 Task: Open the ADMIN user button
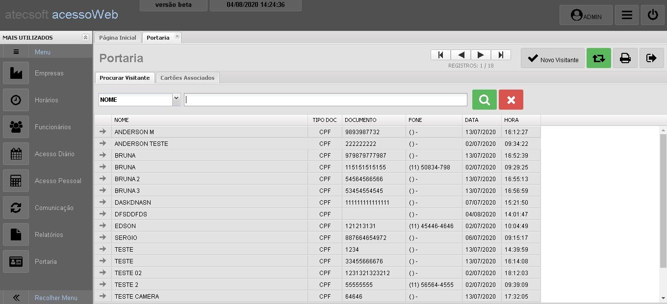(586, 15)
